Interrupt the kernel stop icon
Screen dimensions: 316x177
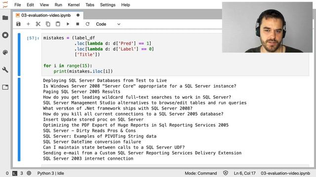(78, 24)
